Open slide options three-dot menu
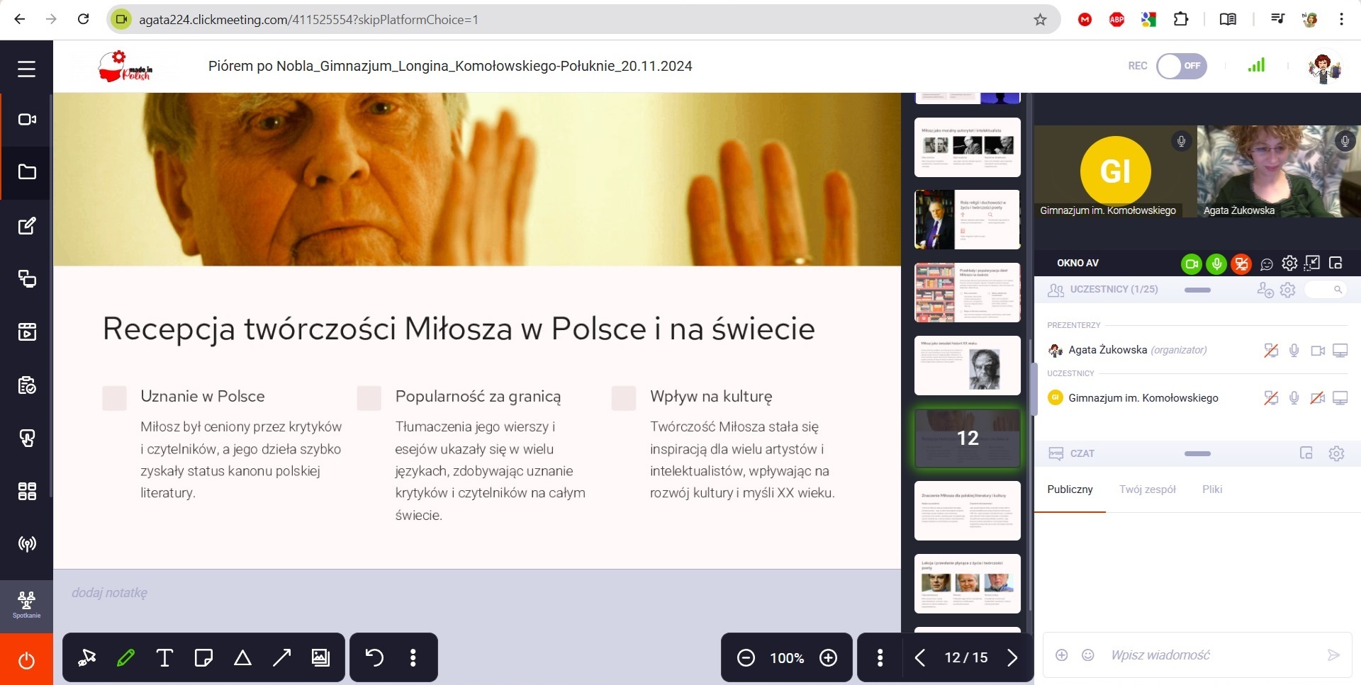 (x=880, y=658)
